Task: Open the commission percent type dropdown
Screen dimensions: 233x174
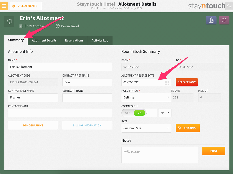Action: point(165,113)
